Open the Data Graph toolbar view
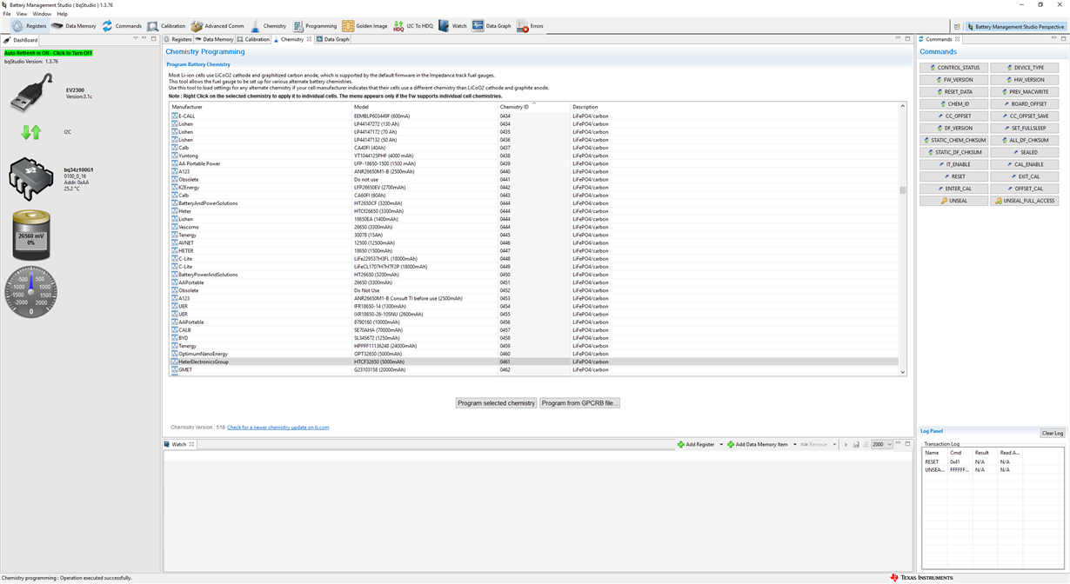This screenshot has width=1070, height=584. [492, 26]
